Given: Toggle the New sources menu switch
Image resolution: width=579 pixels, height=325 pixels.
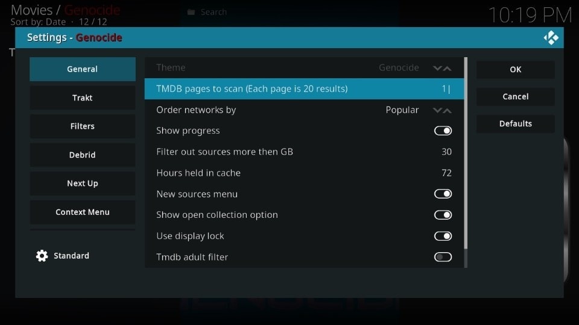Looking at the screenshot, I should 443,194.
